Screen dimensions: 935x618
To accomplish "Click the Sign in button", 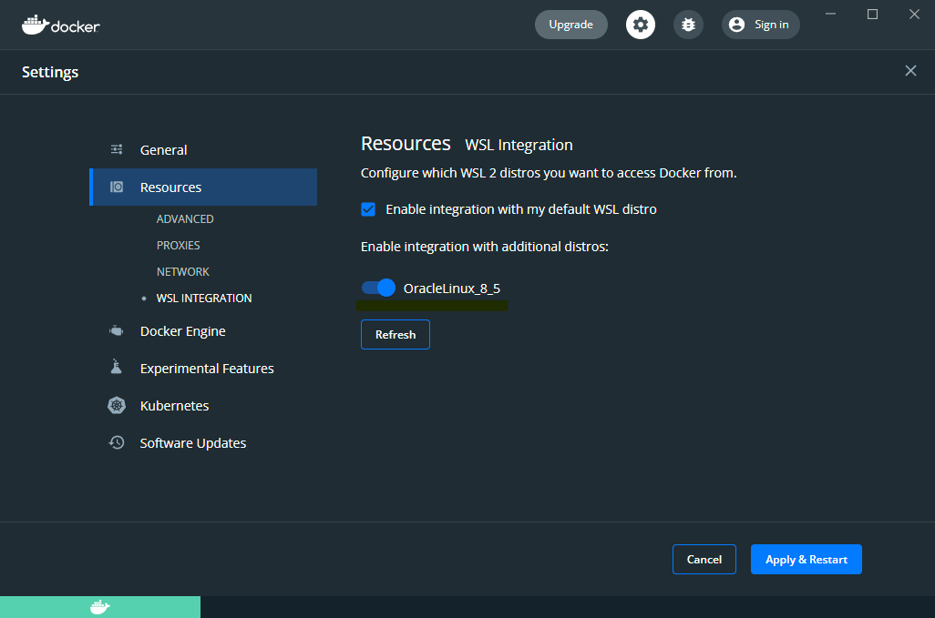I will 760,25.
